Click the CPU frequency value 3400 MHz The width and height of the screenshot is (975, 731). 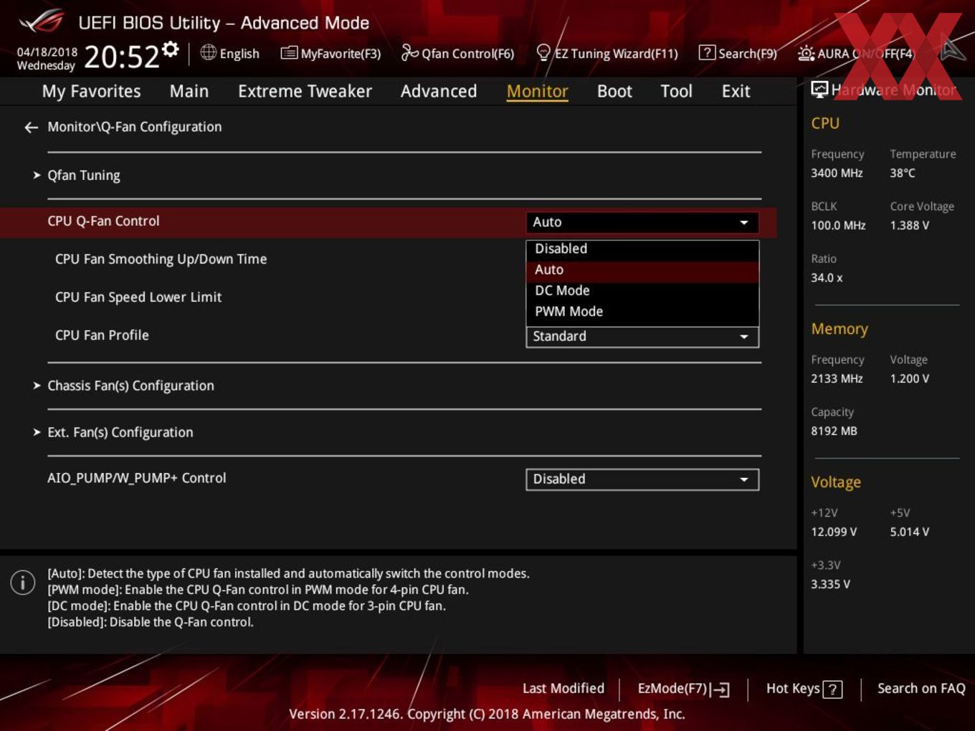837,173
